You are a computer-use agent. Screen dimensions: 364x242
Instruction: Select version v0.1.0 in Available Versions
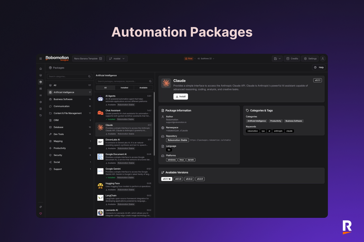tap(178, 179)
